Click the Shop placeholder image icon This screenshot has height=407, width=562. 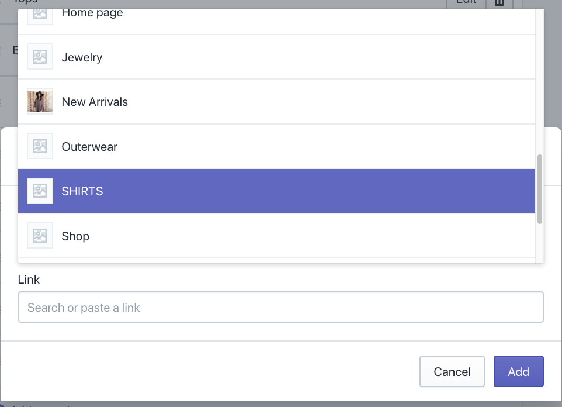[40, 236]
